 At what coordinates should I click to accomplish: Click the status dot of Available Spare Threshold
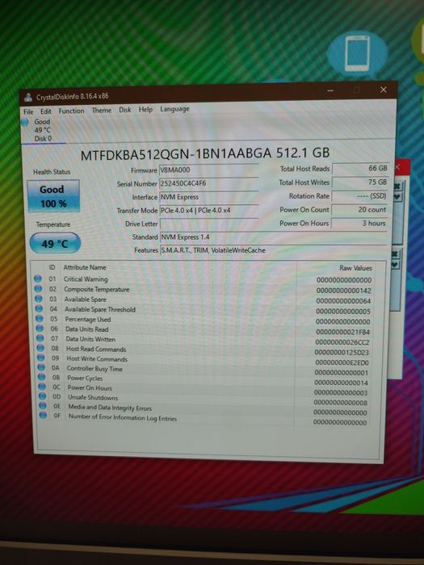point(39,309)
